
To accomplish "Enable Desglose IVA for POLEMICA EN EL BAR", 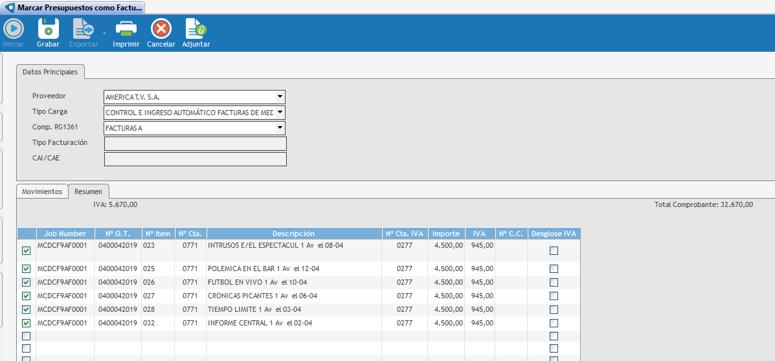I will pyautogui.click(x=554, y=268).
